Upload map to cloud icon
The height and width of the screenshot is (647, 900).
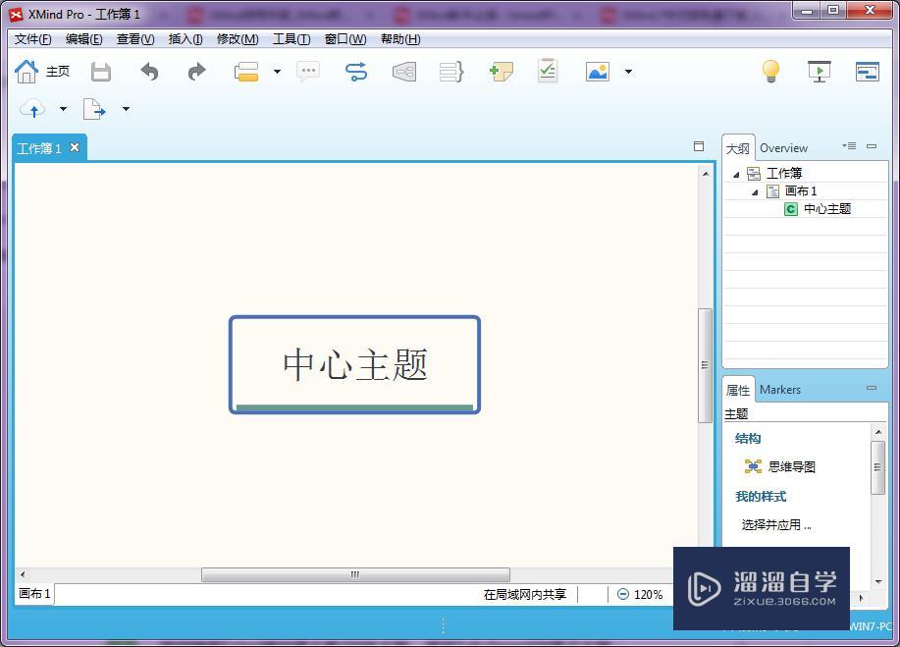(32, 109)
